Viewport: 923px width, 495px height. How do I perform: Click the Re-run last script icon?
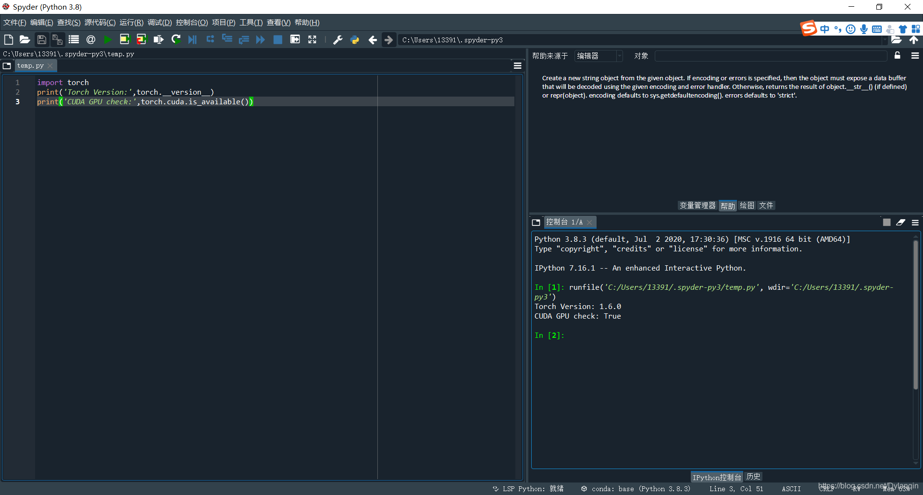point(176,40)
